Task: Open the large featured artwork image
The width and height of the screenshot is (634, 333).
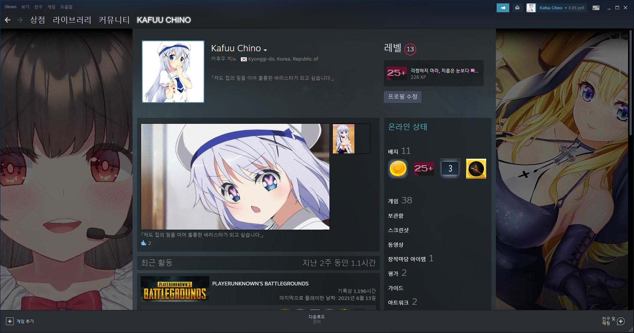Action: coord(235,177)
